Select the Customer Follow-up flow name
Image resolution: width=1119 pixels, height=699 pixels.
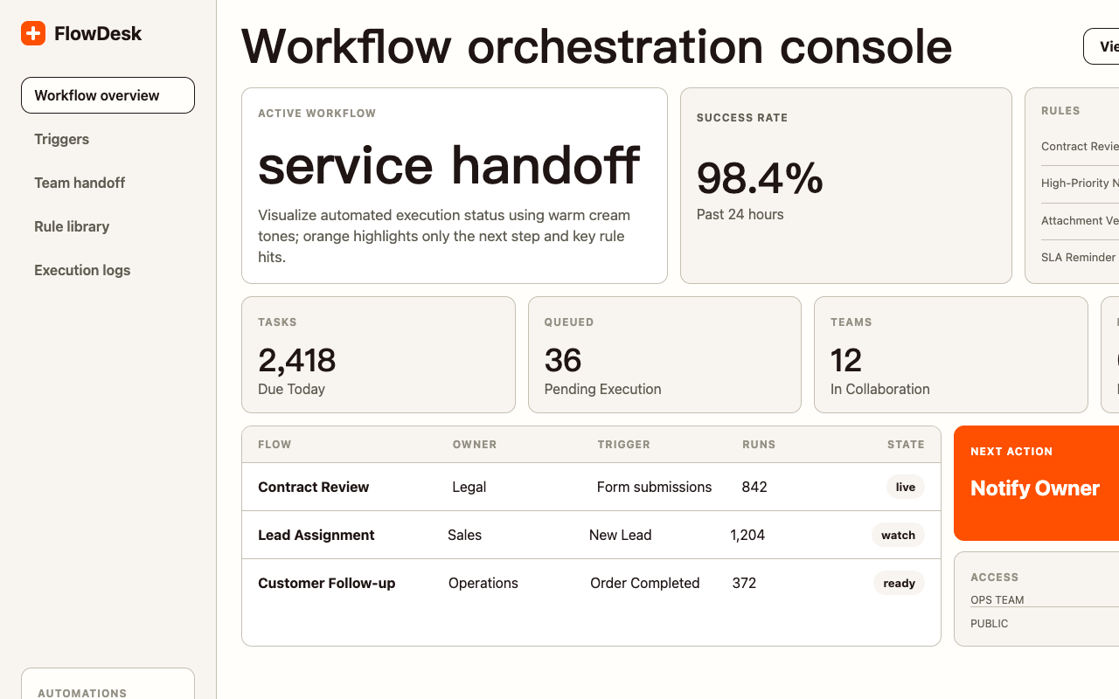pyautogui.click(x=327, y=583)
